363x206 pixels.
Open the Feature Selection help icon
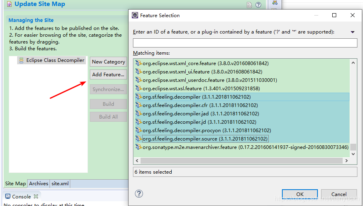pyautogui.click(x=139, y=194)
